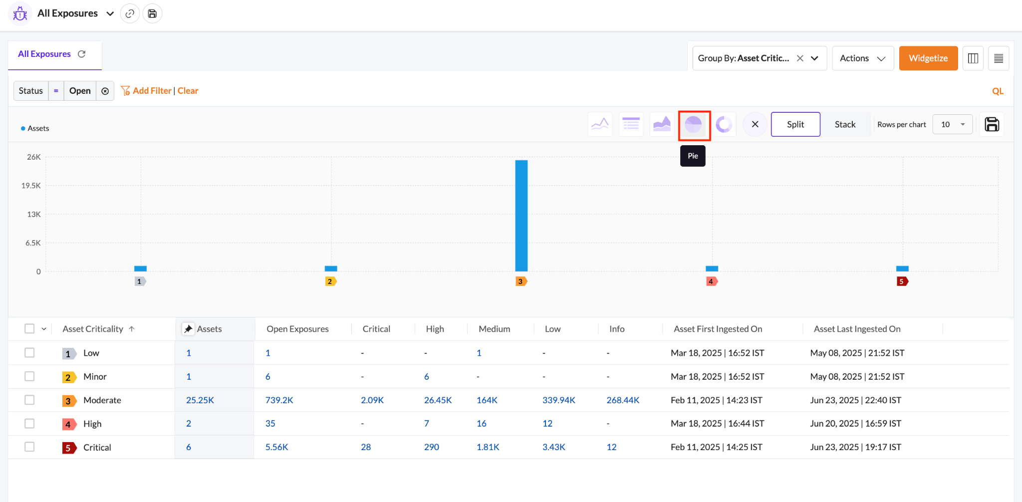1022x502 pixels.
Task: Select the horizontal bar chart type
Action: [631, 124]
